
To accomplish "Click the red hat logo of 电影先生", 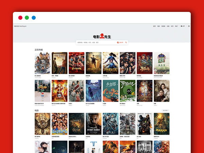I will (x=102, y=36).
